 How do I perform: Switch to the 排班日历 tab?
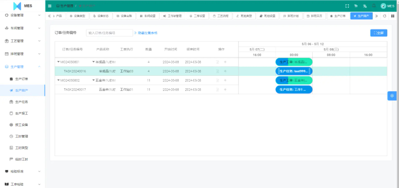[x=314, y=16]
